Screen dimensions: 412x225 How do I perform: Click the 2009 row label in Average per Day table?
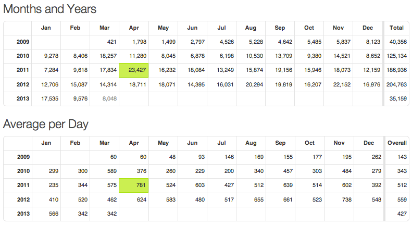23,157
